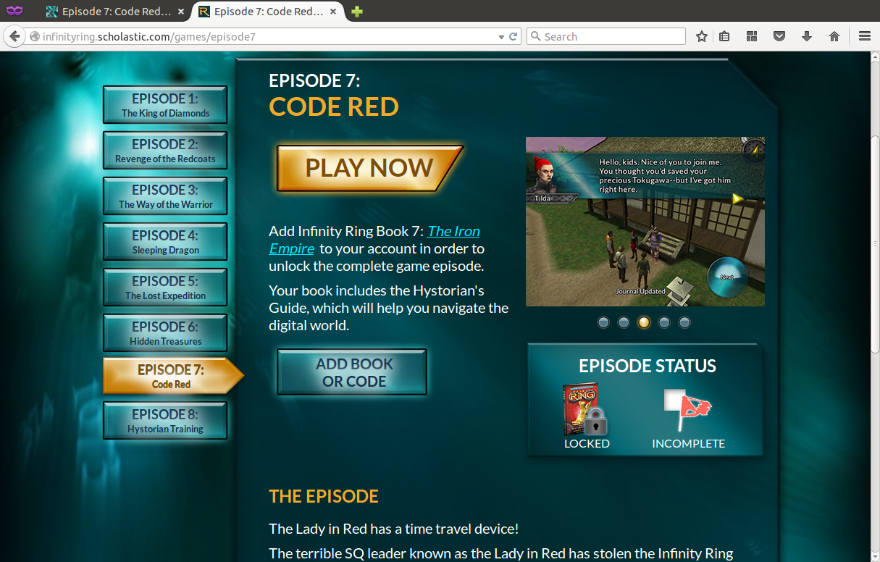Click inside the Search field
The image size is (880, 562).
[x=606, y=36]
